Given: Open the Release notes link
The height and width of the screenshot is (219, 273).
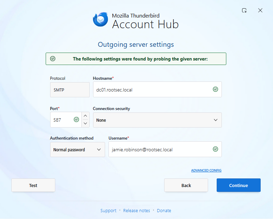Looking at the screenshot, I should [137, 211].
